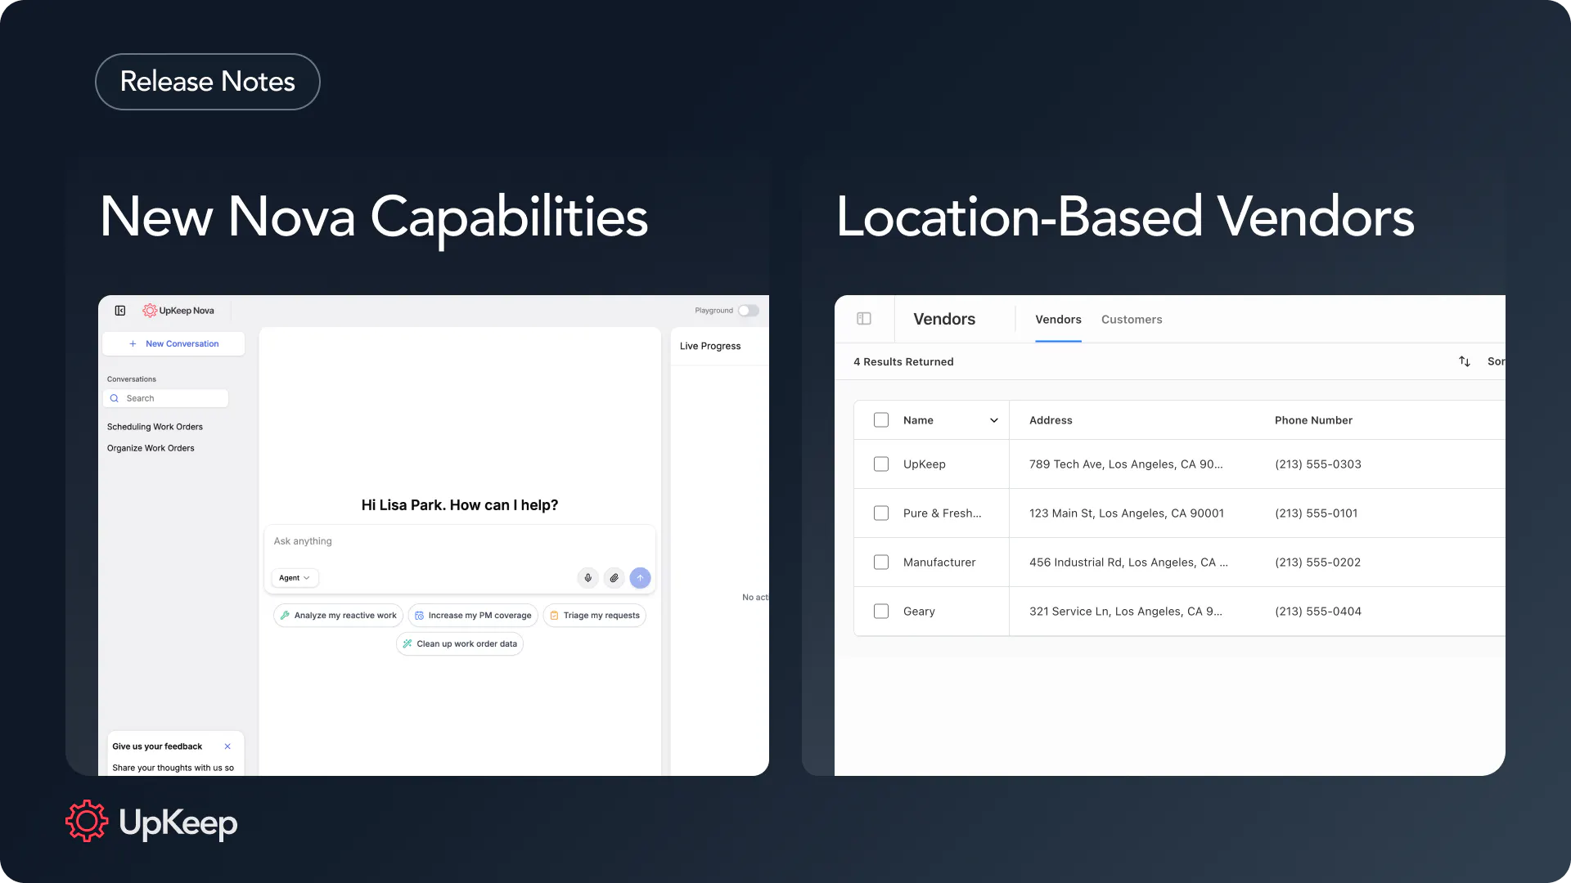Open the Scheduling Work Orders conversation

[155, 427]
